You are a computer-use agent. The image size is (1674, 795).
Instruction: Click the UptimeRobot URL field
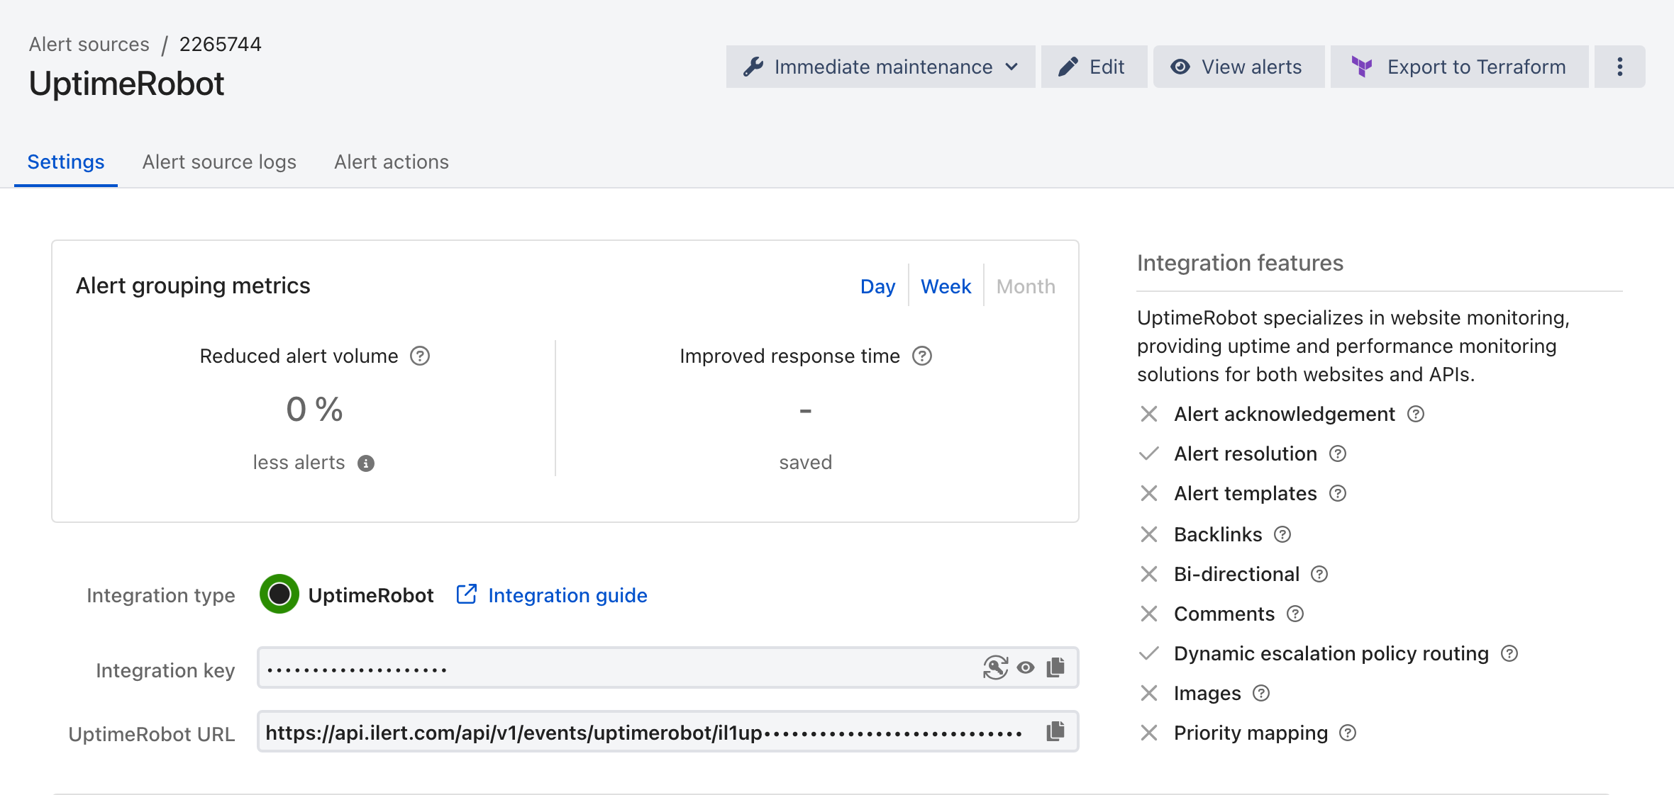(x=667, y=731)
